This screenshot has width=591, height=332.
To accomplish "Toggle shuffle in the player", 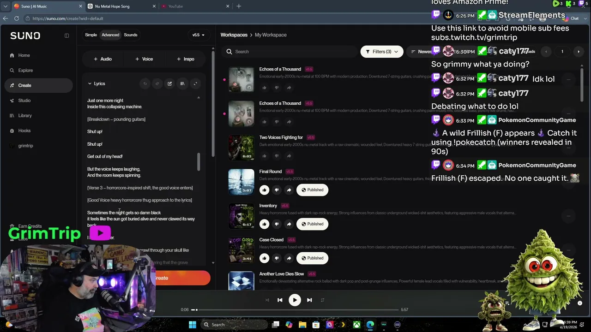I will tap(267, 300).
